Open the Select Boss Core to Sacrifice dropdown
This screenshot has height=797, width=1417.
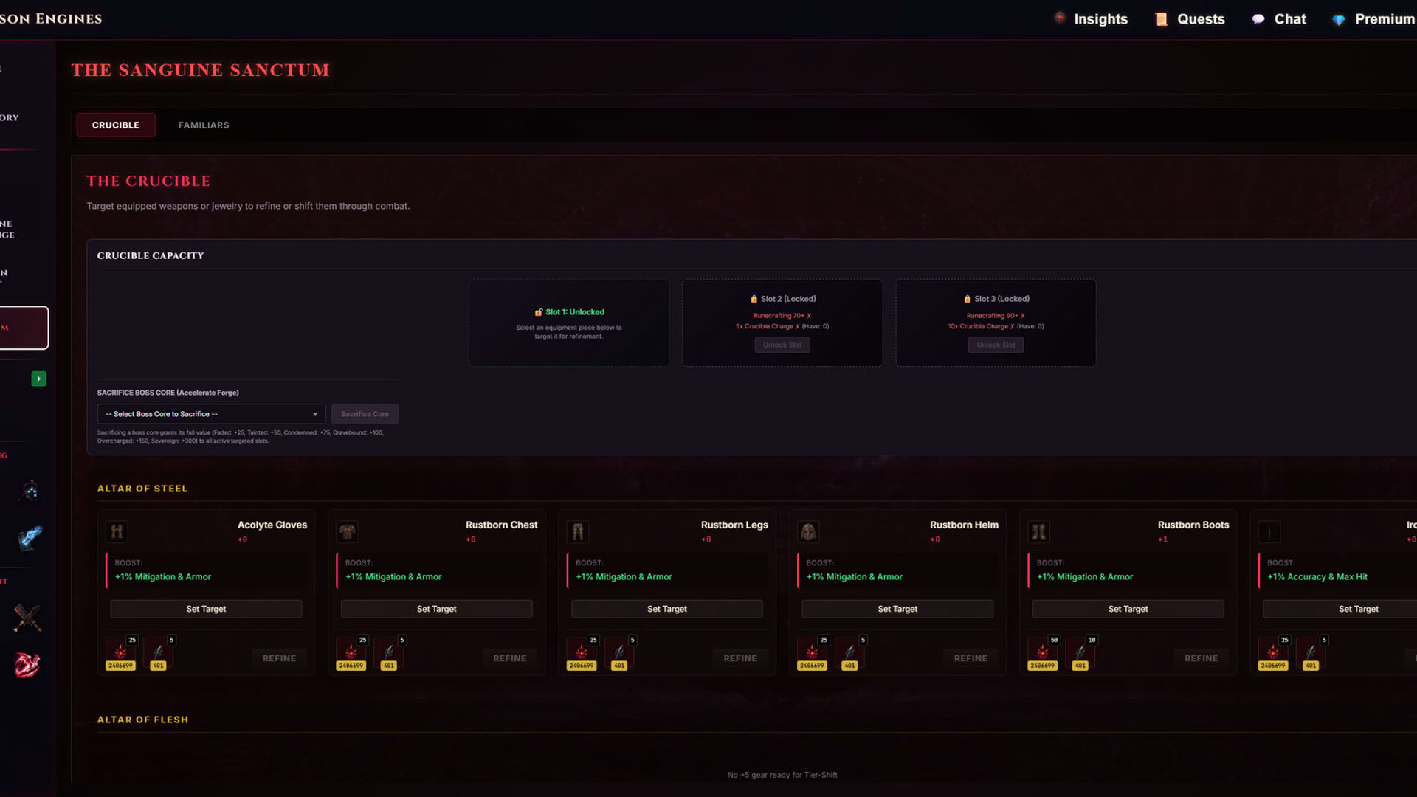[211, 414]
